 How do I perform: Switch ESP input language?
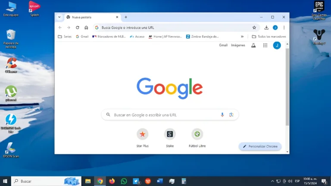pos(297,181)
